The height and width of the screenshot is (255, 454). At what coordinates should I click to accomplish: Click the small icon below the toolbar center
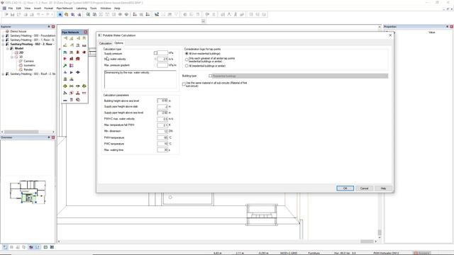pos(204,21)
